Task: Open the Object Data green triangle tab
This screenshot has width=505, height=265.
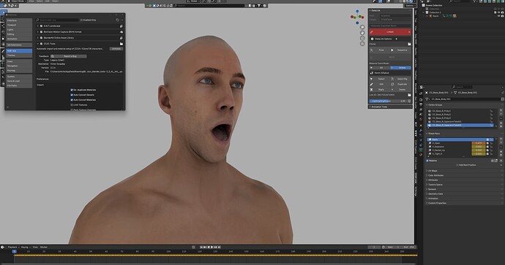Action: 421,150
